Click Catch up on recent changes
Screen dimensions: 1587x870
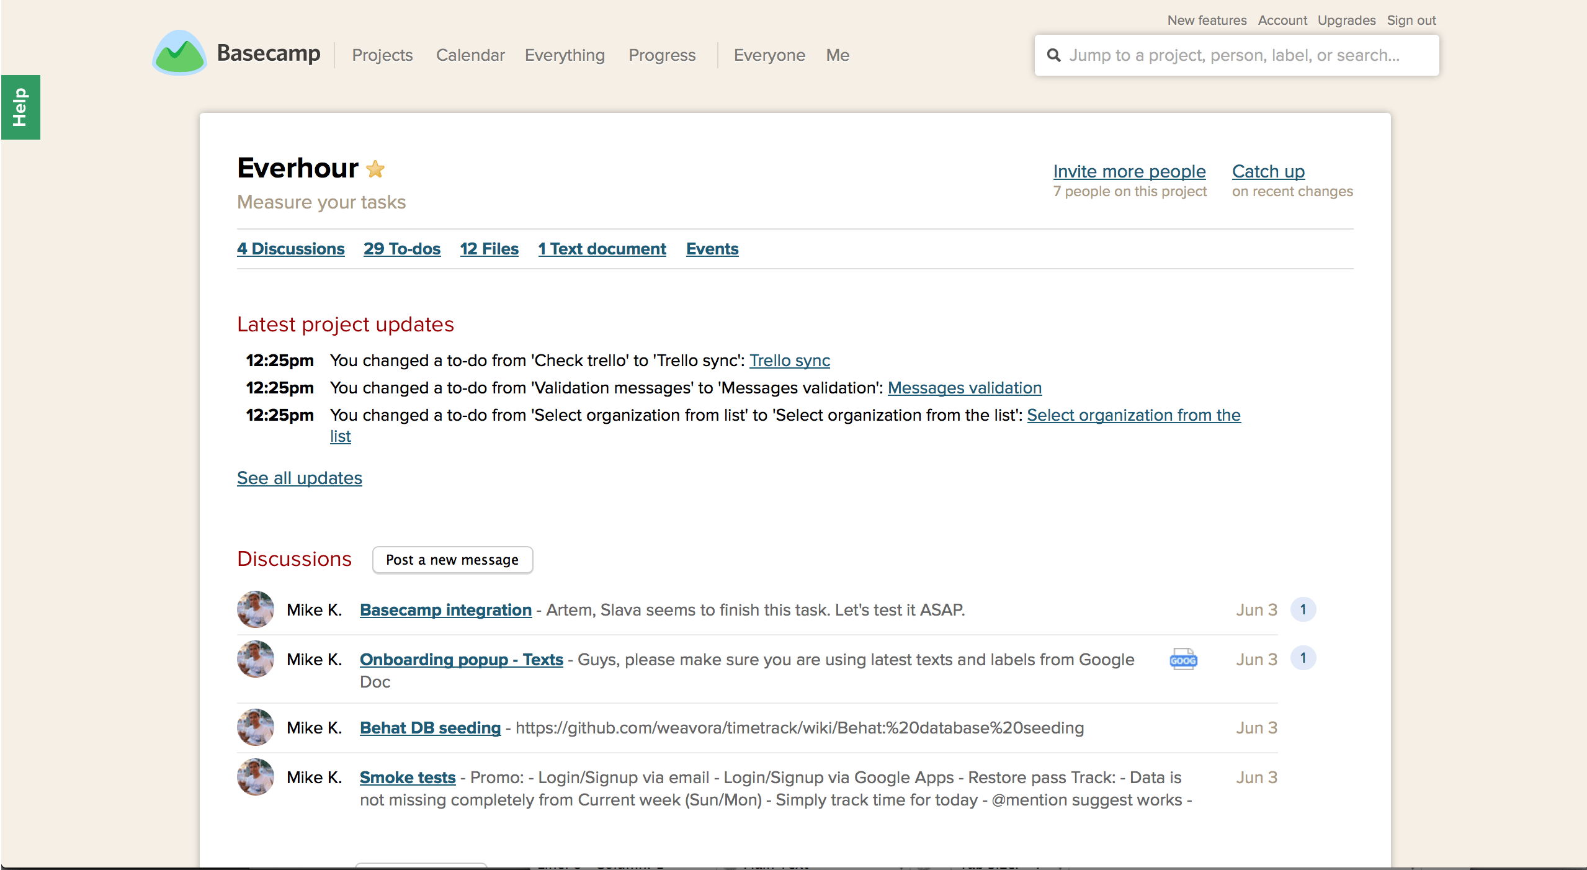click(1268, 171)
